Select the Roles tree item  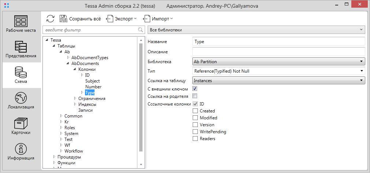tap(70, 128)
